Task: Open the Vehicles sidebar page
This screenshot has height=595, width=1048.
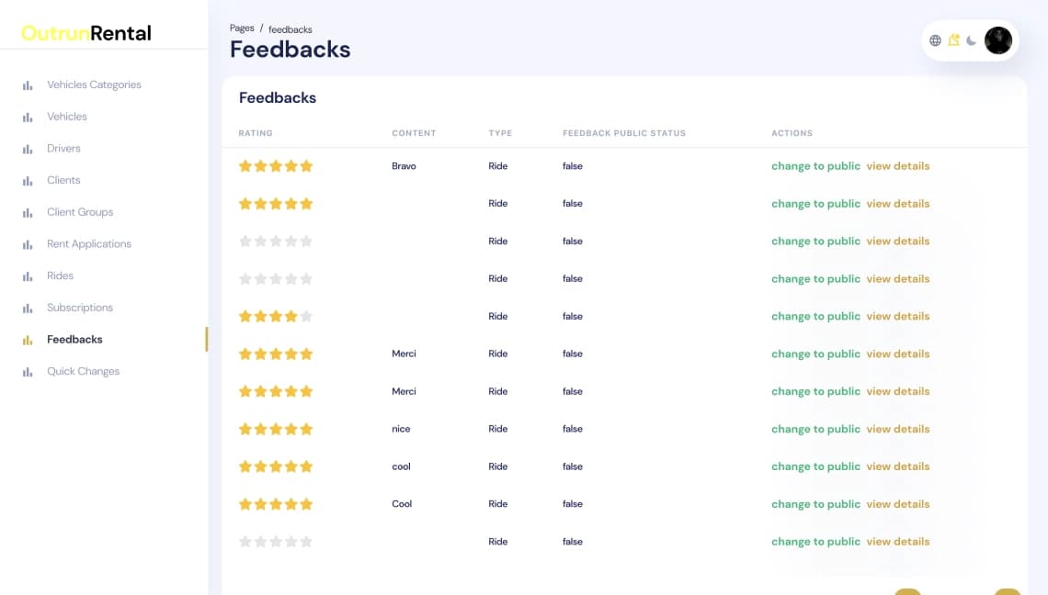Action: (67, 117)
